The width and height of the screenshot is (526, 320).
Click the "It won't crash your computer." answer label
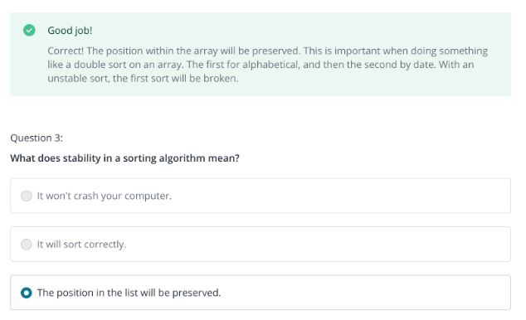[105, 196]
